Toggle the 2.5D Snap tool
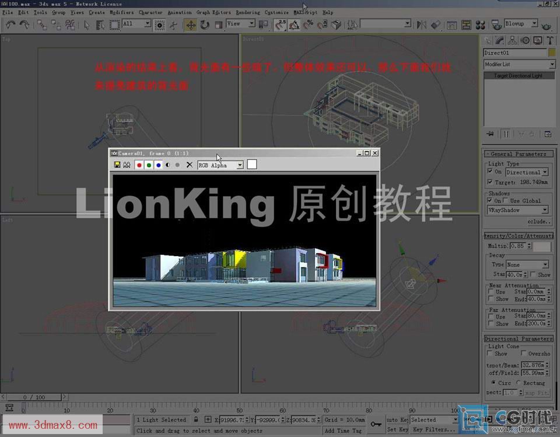The image size is (560, 437). (281, 25)
